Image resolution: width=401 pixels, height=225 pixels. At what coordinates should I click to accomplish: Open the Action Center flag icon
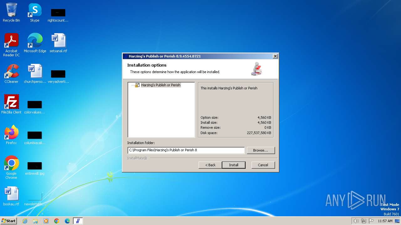[371, 221]
